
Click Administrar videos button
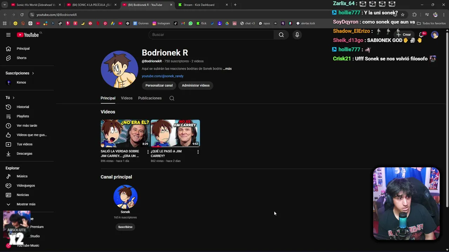196,85
